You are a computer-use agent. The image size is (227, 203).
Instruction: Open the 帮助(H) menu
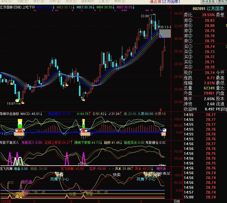pyautogui.click(x=120, y=1)
